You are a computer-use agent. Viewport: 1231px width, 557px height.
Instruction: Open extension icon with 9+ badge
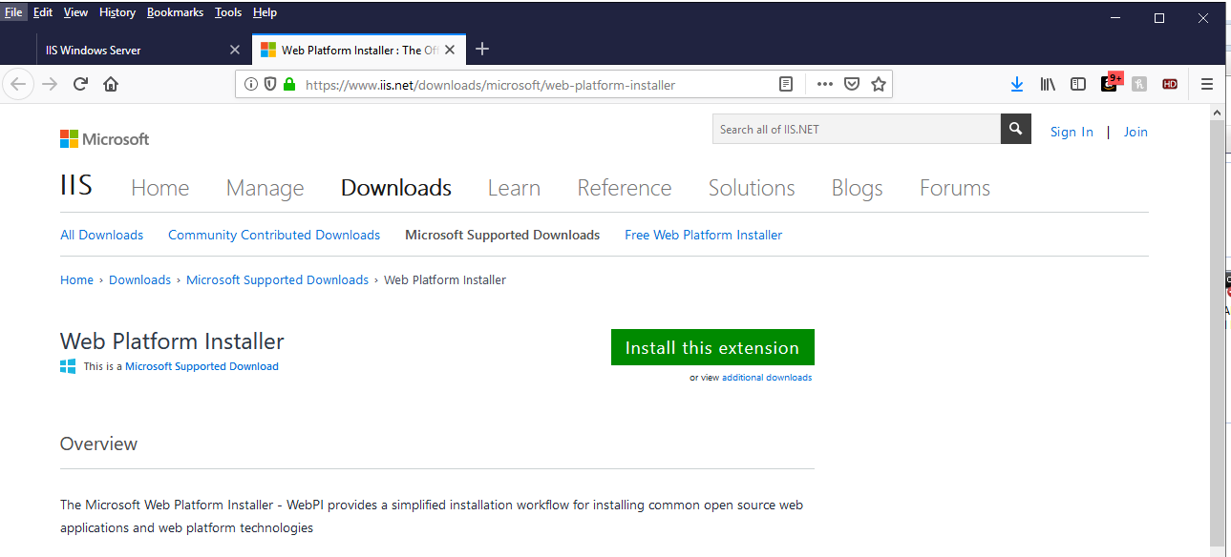1110,83
